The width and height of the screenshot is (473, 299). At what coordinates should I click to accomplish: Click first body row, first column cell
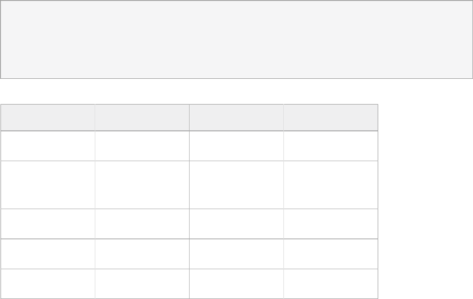(x=48, y=146)
